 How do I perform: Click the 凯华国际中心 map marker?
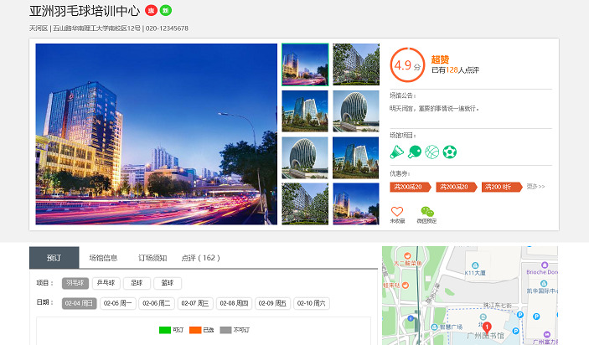click(x=544, y=283)
